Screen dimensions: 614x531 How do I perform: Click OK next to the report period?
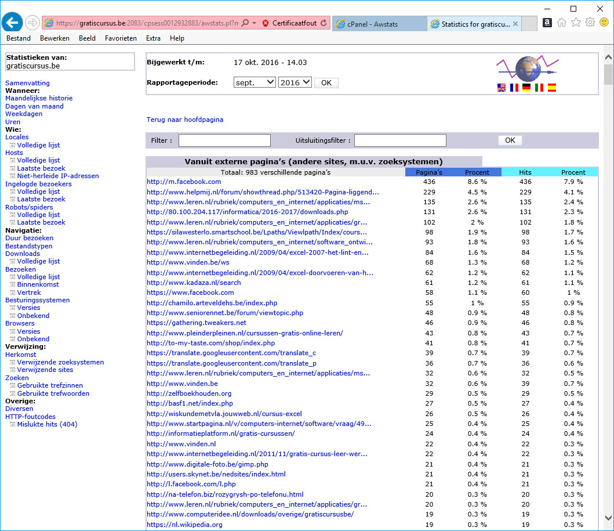[326, 82]
